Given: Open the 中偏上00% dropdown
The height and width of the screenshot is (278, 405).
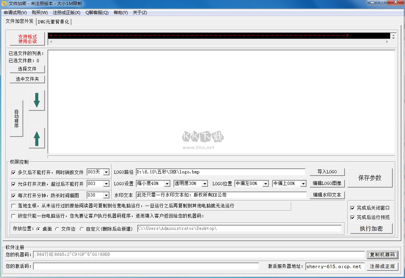Looking at the screenshot, I should coord(303,184).
